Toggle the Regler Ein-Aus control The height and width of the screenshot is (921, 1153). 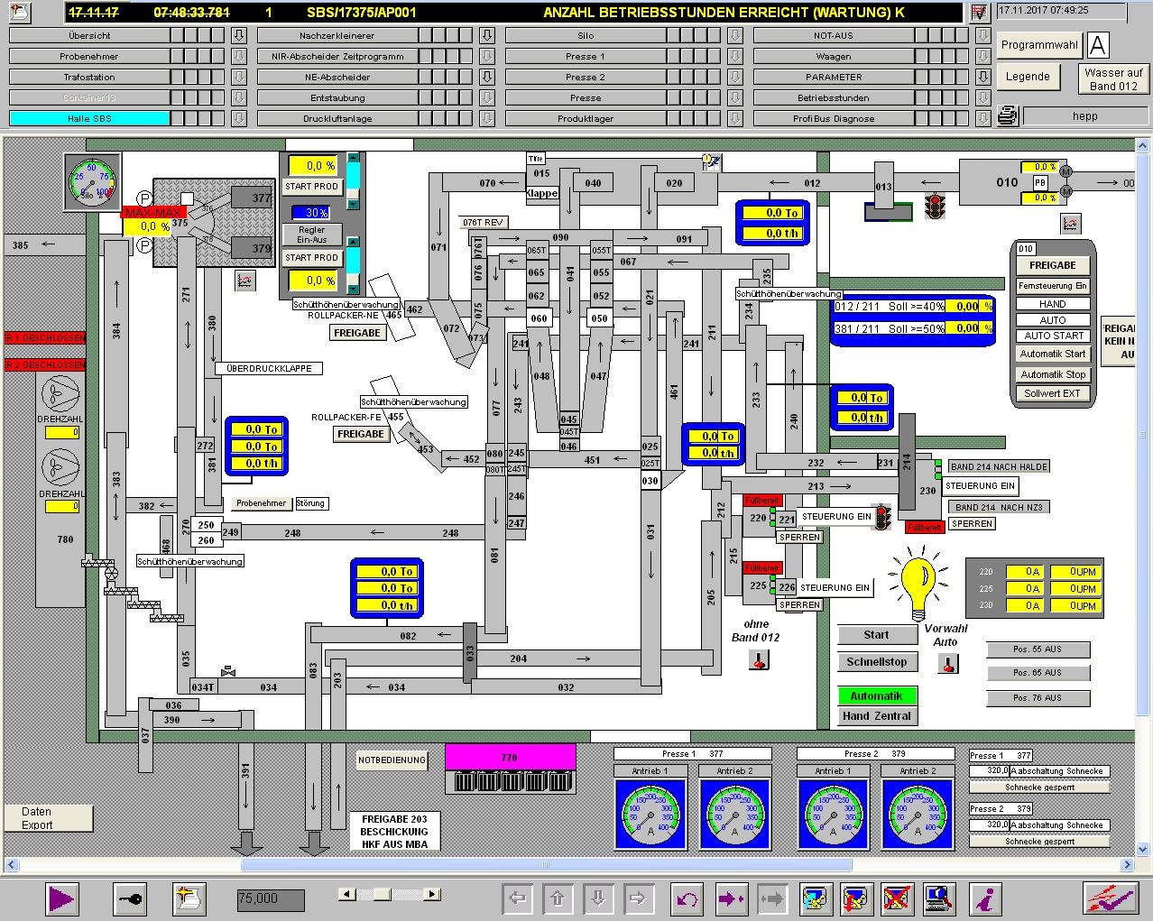[312, 235]
